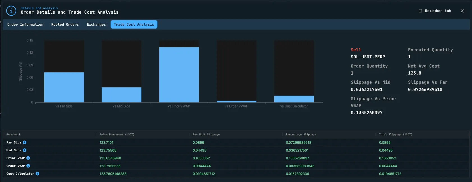Image resolution: width=472 pixels, height=182 pixels.
Task: Click Slippage Vs Prior VWAP value 0.1335260097
Action: pos(366,113)
